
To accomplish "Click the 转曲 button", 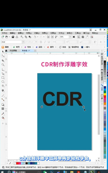I will (x=63, y=47).
